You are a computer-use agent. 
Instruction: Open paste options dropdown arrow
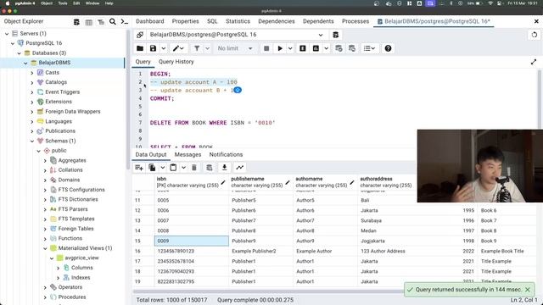pos(183,168)
